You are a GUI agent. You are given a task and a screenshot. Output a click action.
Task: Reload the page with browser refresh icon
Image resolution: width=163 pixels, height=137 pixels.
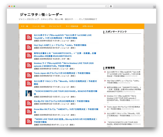[106, 6]
